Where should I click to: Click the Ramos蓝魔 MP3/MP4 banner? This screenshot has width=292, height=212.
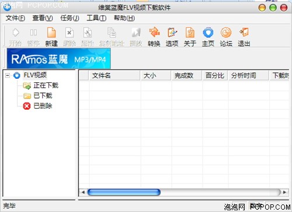pos(59,58)
